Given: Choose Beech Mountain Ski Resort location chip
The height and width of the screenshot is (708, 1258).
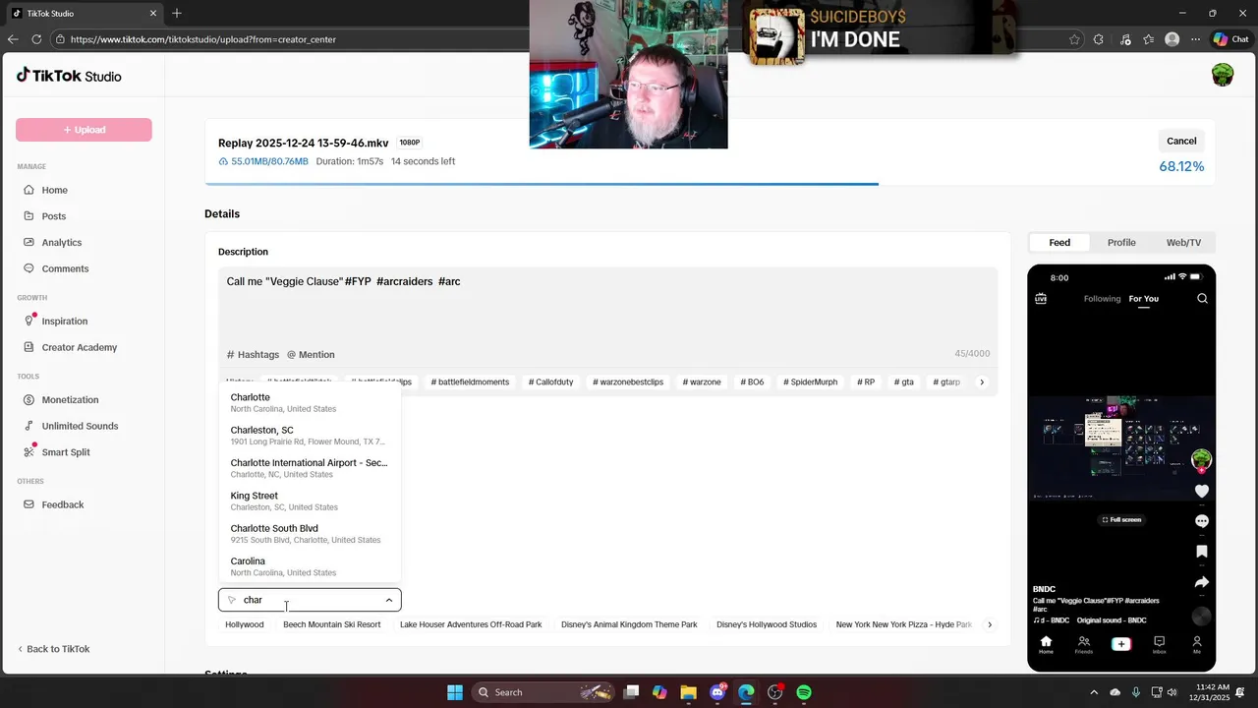Looking at the screenshot, I should [x=332, y=624].
